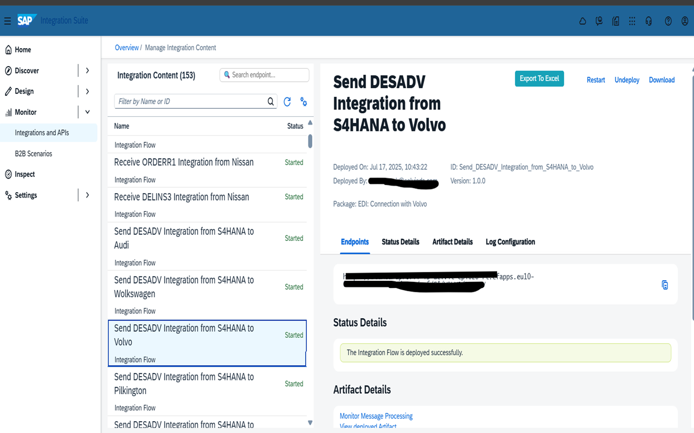
Task: Restart the integration flow
Action: pyautogui.click(x=596, y=80)
